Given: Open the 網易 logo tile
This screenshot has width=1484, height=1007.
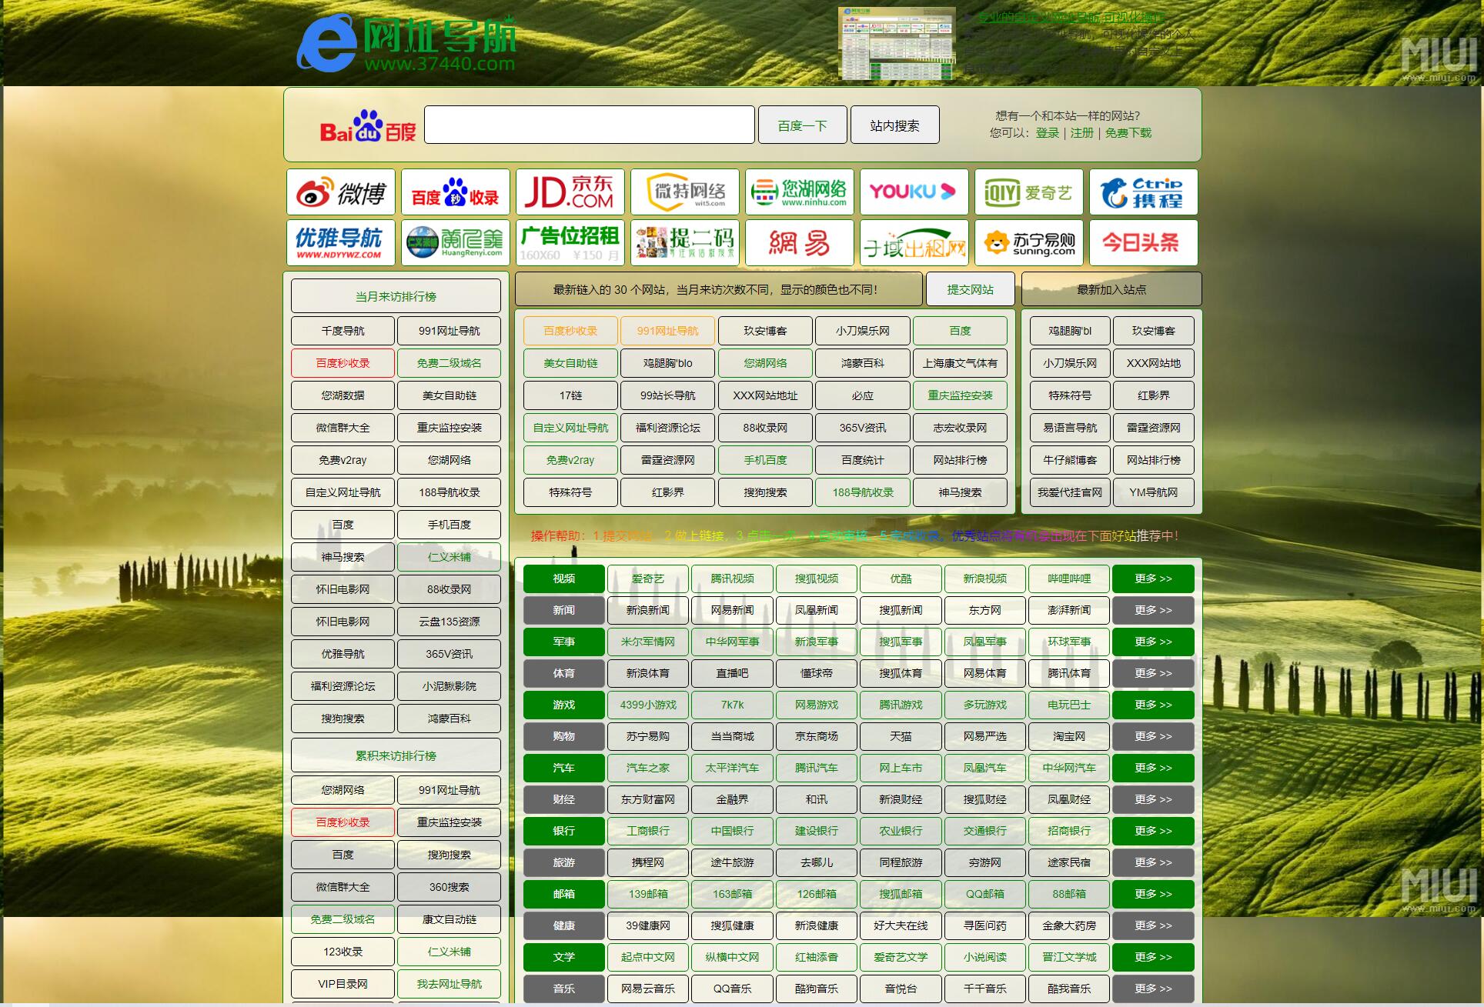Looking at the screenshot, I should coord(800,243).
